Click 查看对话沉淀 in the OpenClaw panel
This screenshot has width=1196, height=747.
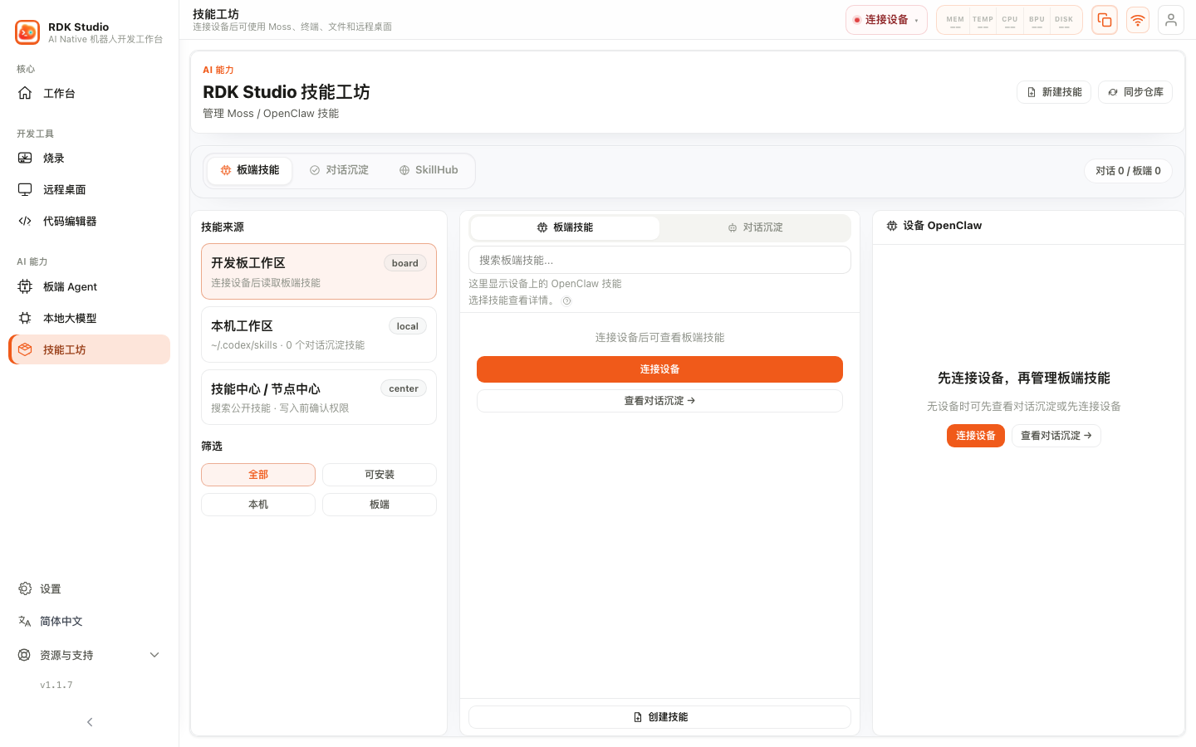coord(1056,436)
